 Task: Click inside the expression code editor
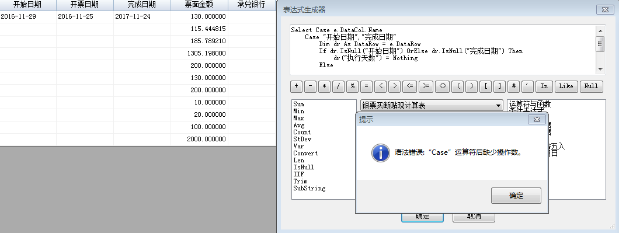click(x=443, y=50)
